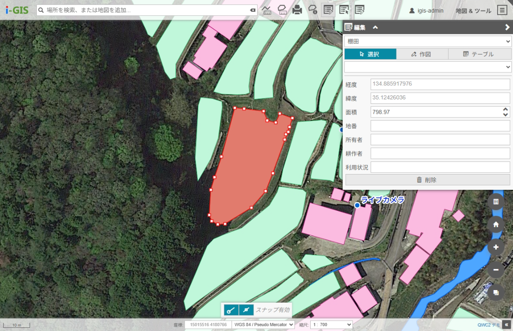
Task: Click the igis-admin user account
Action: [426, 10]
